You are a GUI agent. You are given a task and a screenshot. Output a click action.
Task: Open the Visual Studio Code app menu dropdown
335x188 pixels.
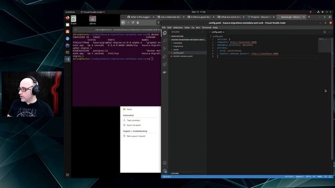[93, 12]
